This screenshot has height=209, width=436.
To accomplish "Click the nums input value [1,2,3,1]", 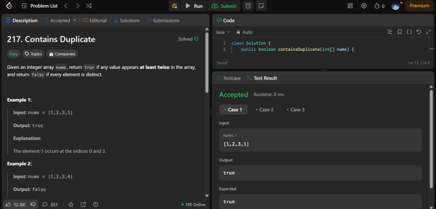I will click(237, 144).
